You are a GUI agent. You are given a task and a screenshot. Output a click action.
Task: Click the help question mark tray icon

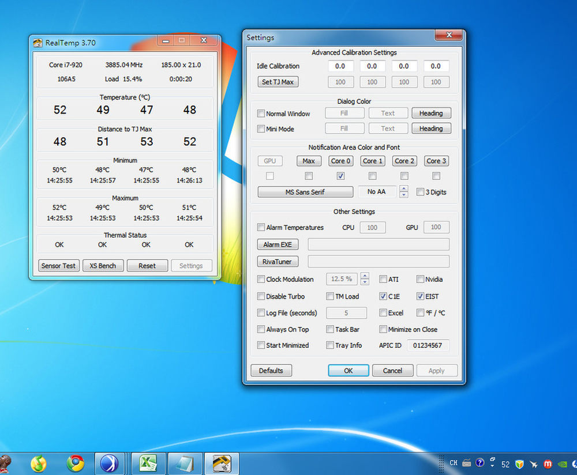(x=479, y=462)
